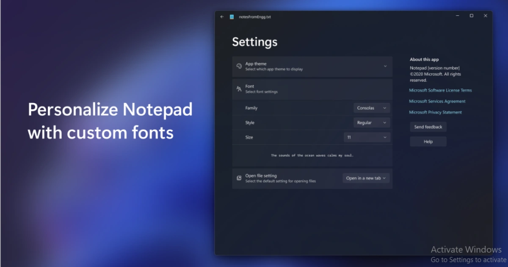Screen dimensions: 508x267
Task: Click the back arrow in the title bar
Action: click(x=222, y=17)
